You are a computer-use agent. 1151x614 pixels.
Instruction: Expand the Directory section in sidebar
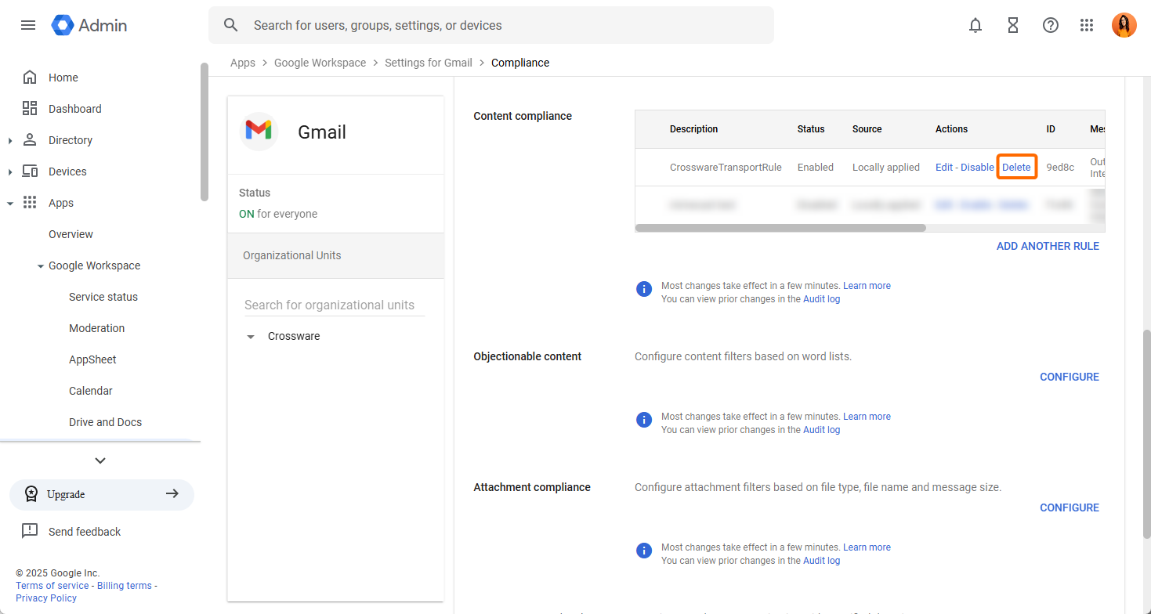10,140
